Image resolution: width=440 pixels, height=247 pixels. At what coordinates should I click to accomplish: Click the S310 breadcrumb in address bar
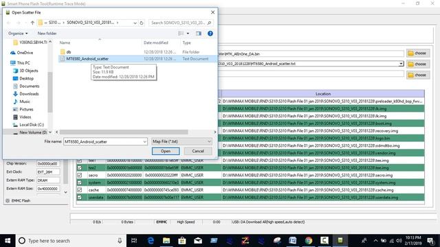click(x=54, y=23)
